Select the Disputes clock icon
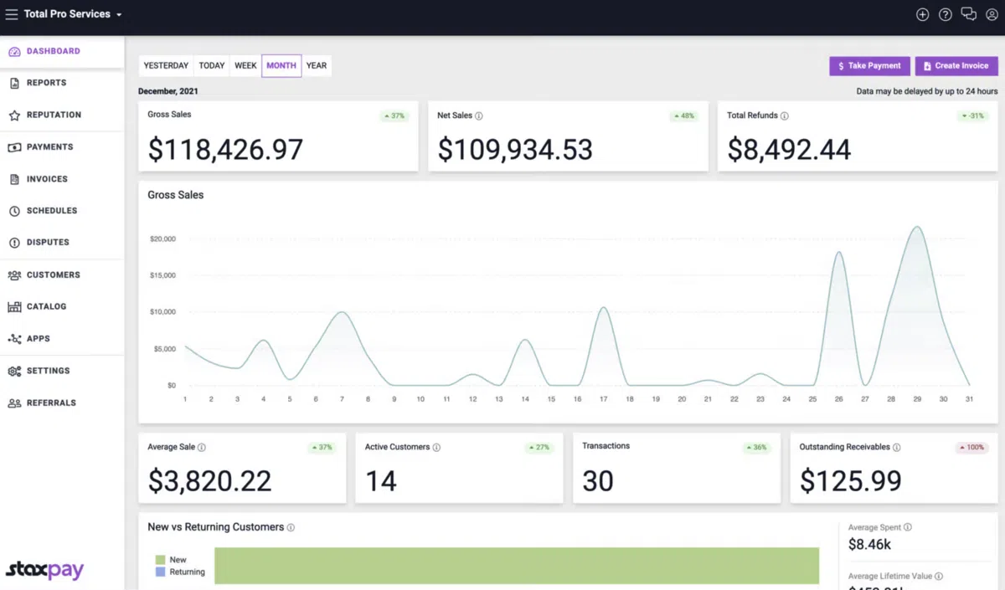The width and height of the screenshot is (1005, 590). pyautogui.click(x=15, y=242)
